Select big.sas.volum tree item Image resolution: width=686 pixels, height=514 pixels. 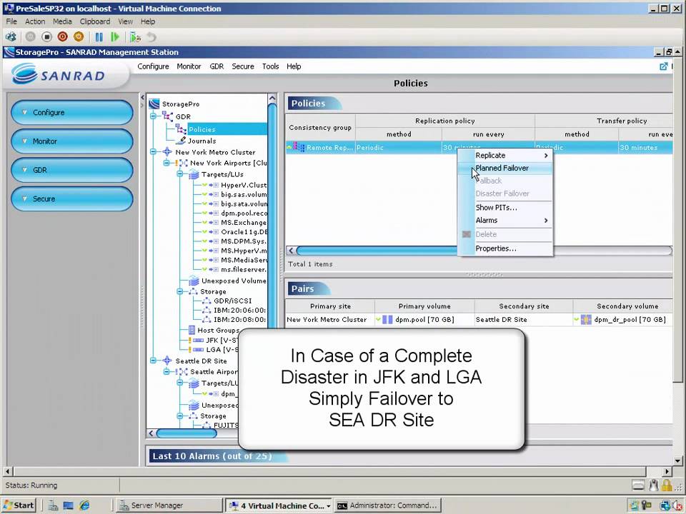pos(244,194)
